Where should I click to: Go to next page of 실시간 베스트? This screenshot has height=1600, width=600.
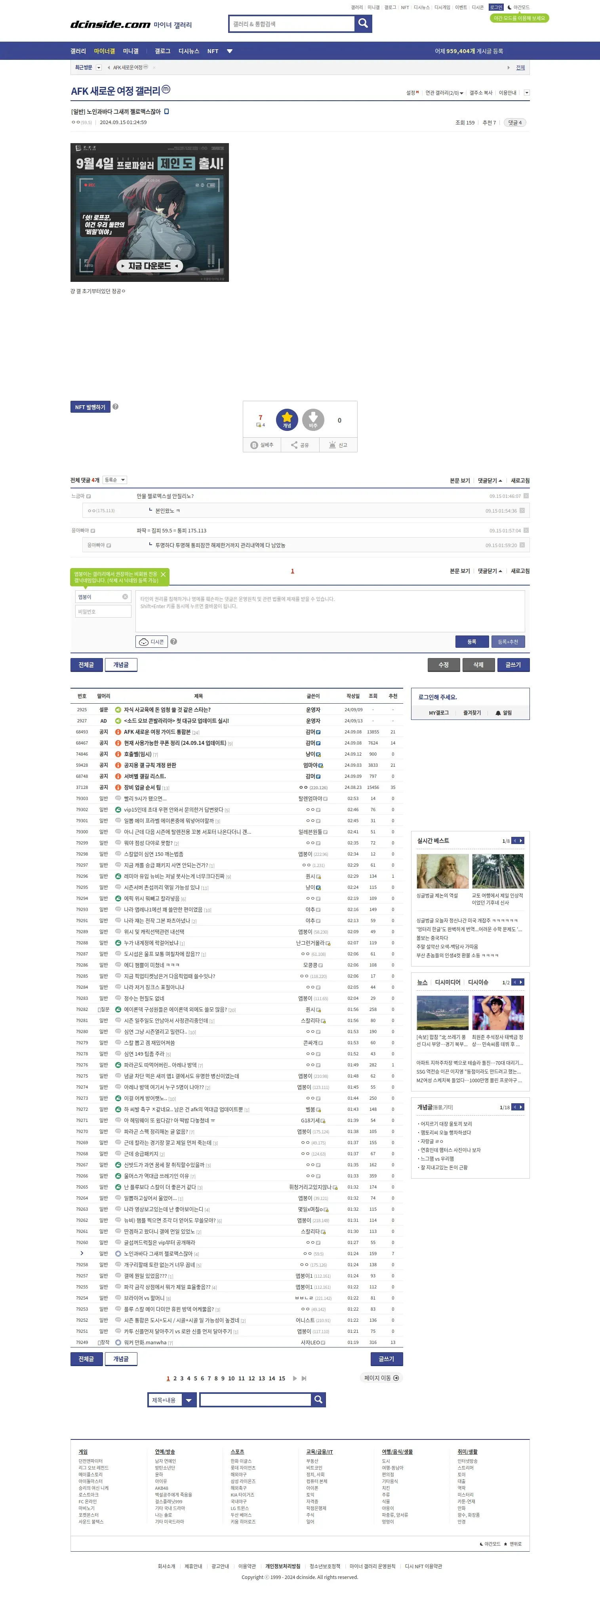521,840
